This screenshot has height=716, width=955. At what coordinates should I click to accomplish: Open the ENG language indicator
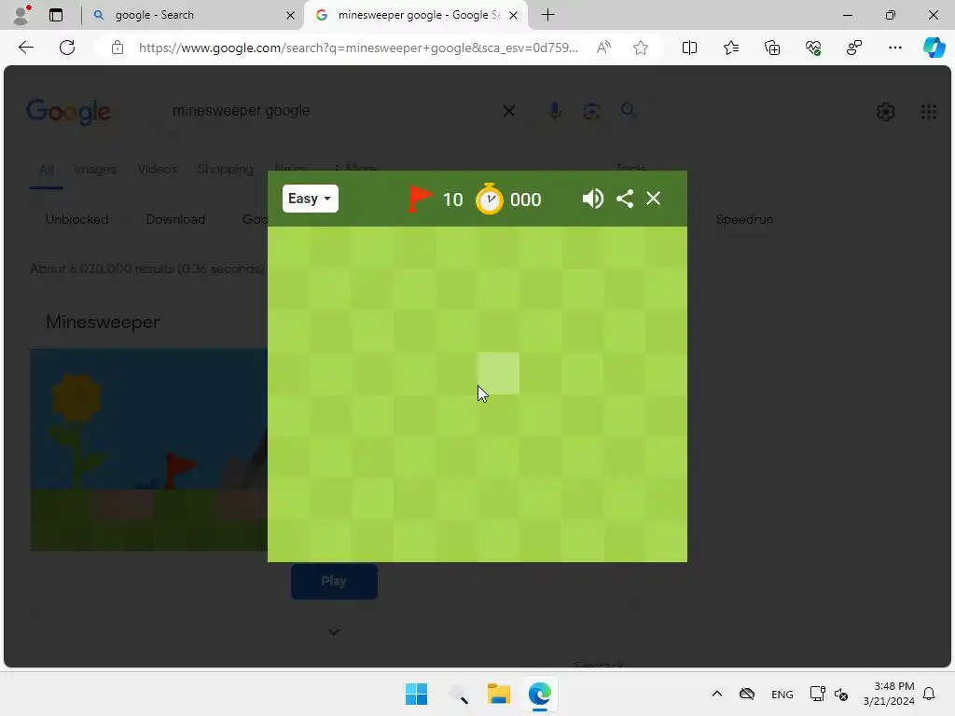point(782,694)
